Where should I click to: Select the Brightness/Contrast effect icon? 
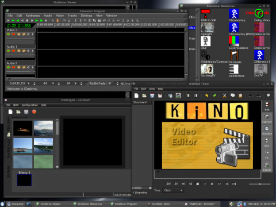pyautogui.click(x=205, y=55)
